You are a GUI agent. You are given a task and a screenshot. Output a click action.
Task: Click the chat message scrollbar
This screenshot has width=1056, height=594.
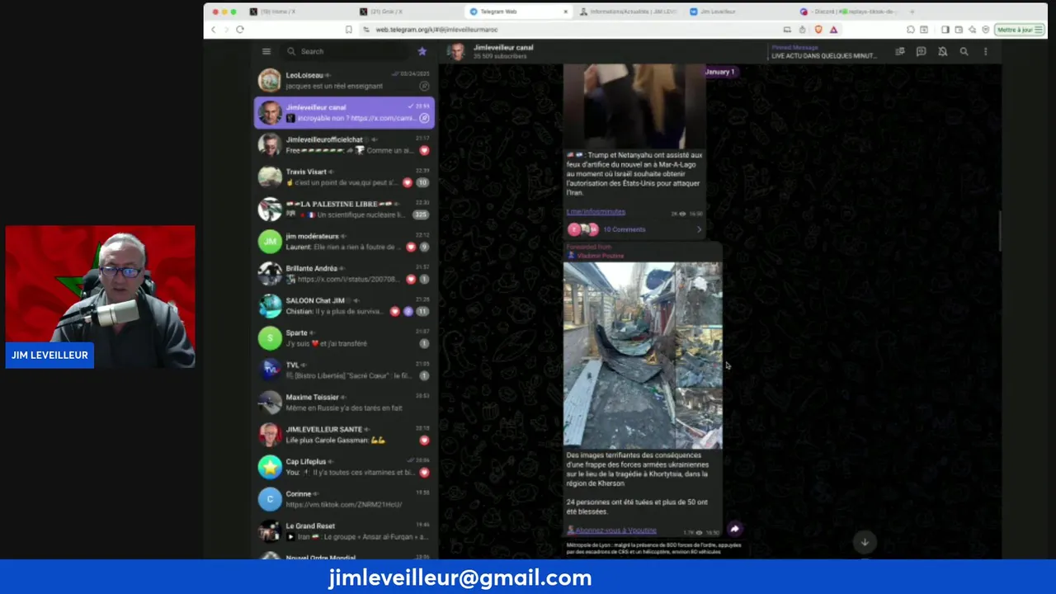point(1000,231)
